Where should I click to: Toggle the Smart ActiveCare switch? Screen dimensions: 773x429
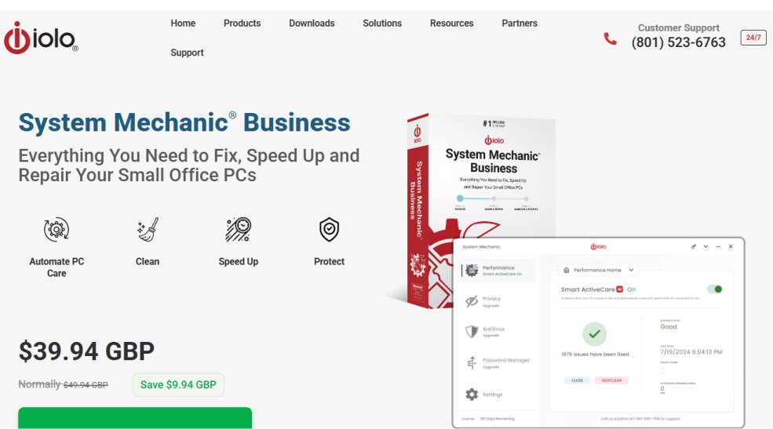tap(715, 289)
